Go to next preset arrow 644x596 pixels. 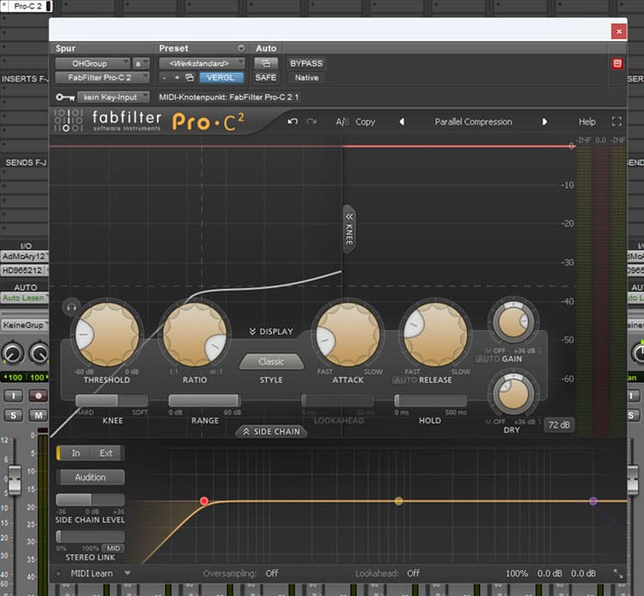pos(544,122)
